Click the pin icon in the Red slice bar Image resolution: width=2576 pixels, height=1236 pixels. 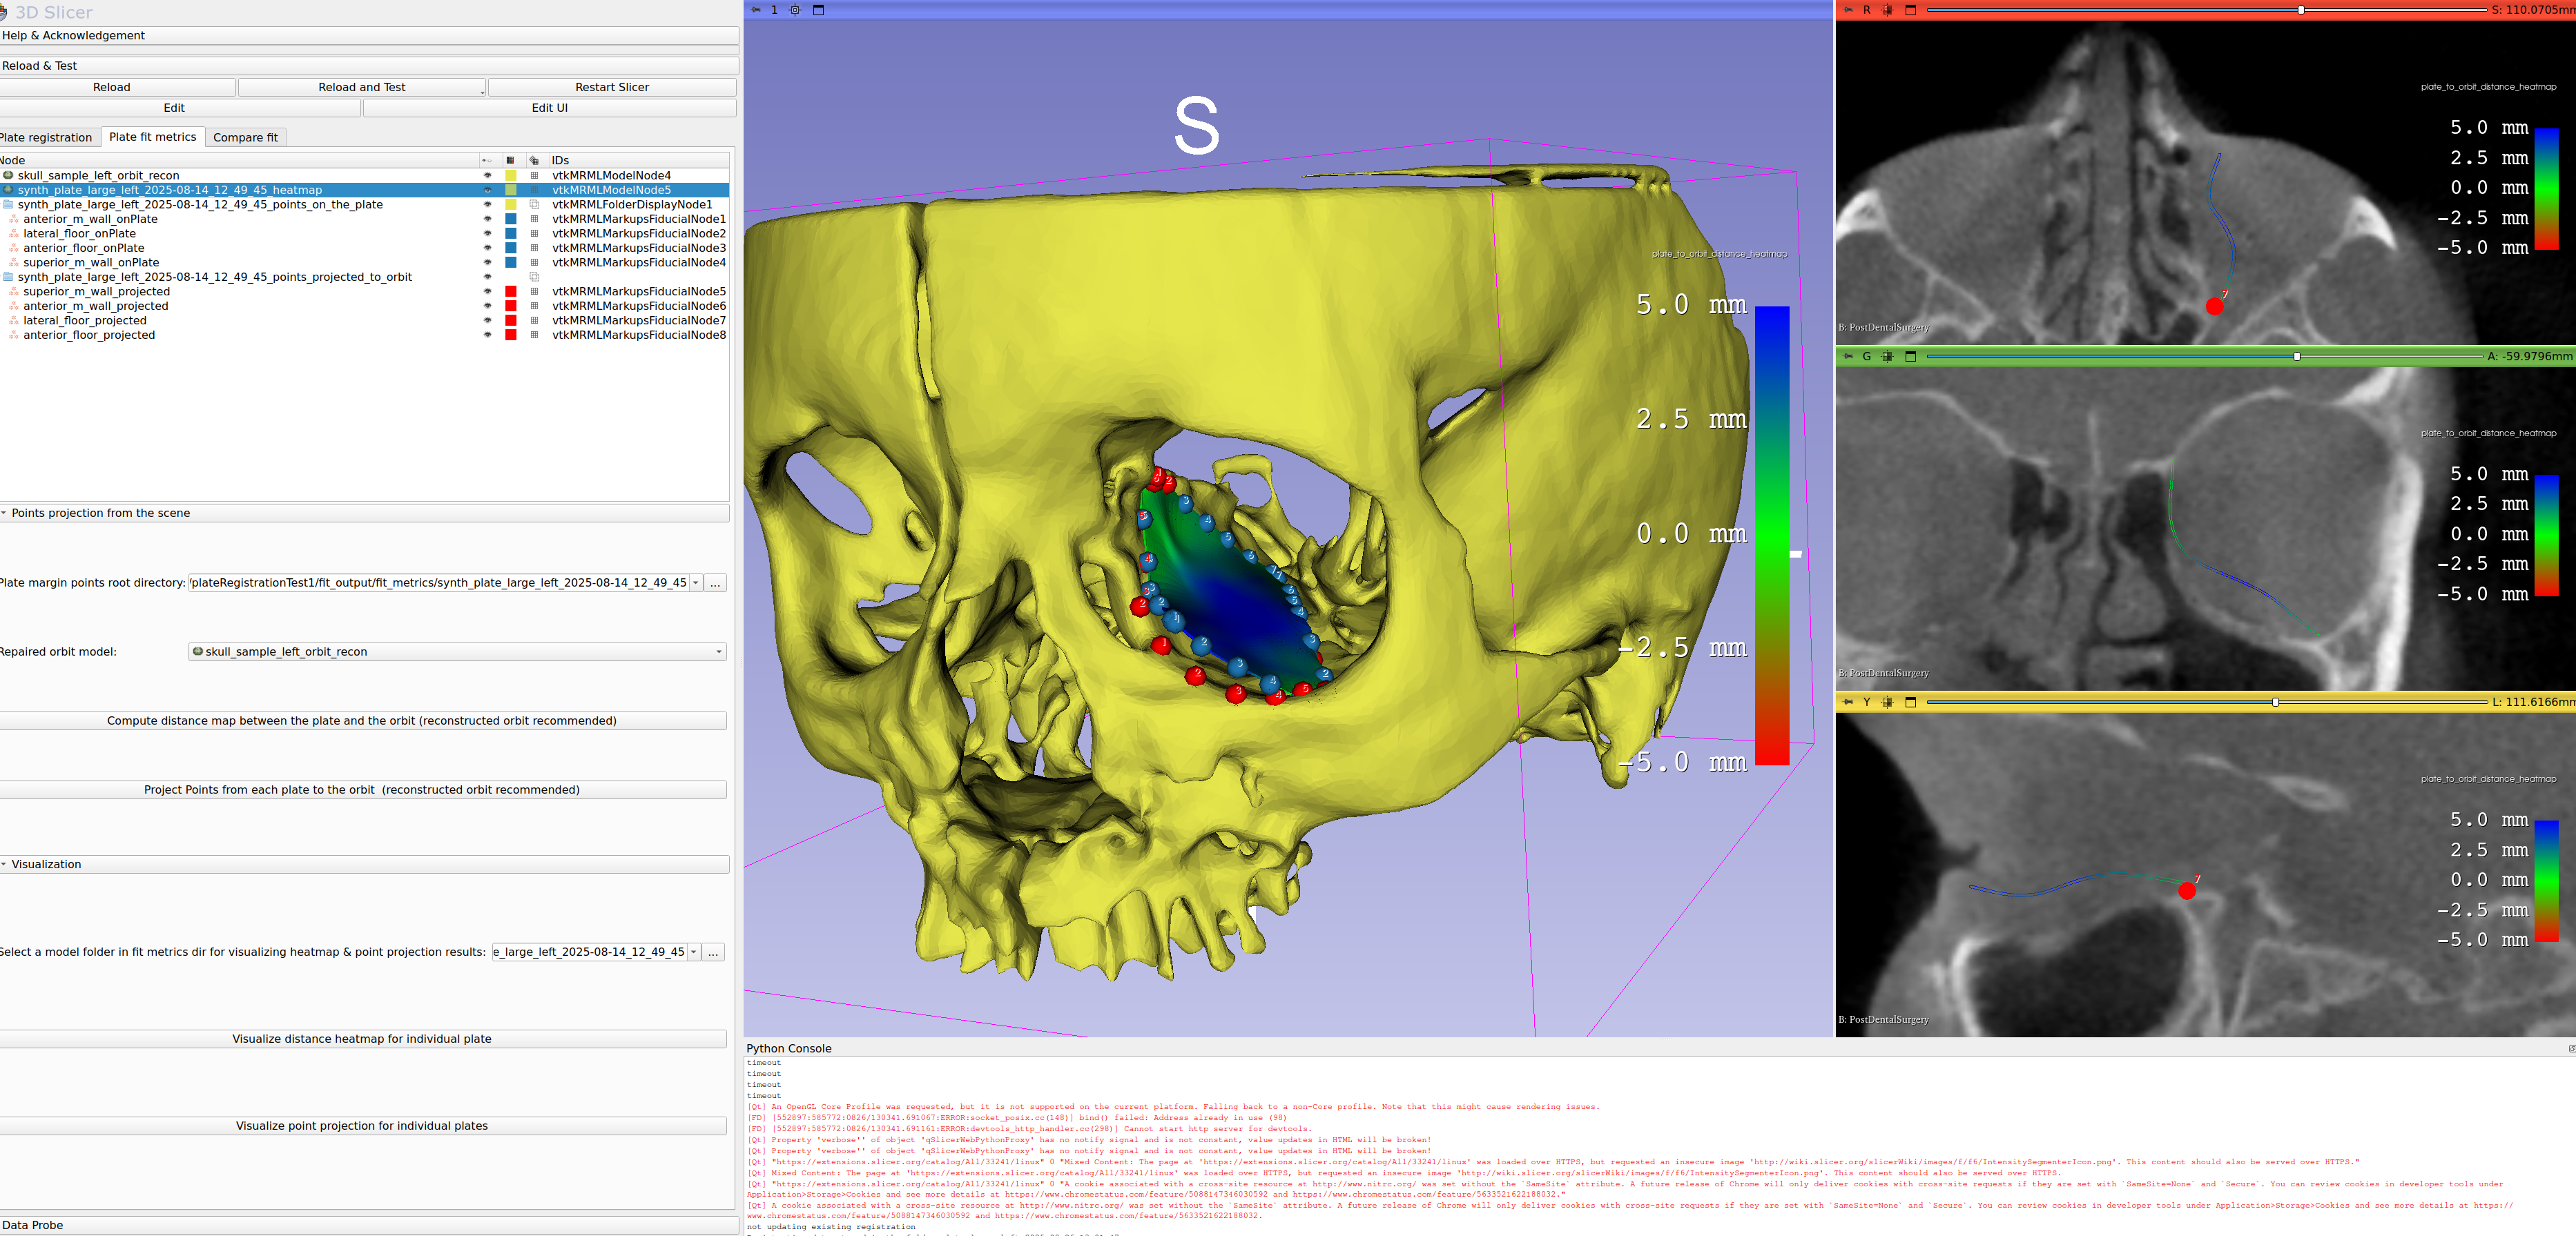point(1848,10)
